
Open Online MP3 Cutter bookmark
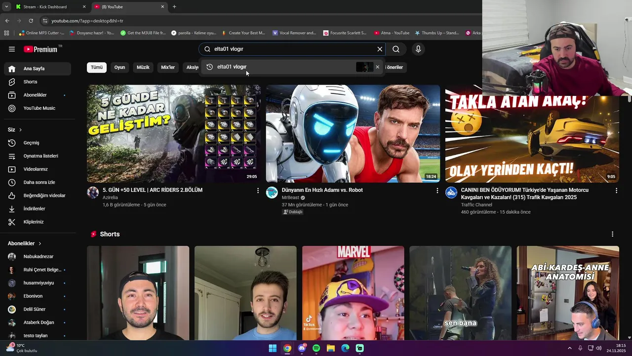(x=41, y=33)
